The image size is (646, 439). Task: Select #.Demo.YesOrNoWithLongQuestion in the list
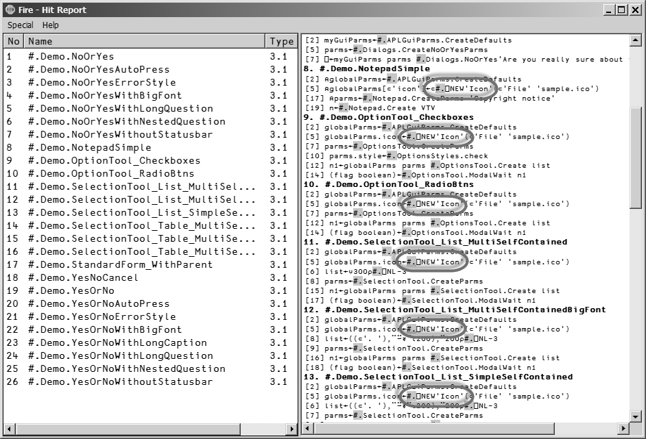(x=150, y=356)
